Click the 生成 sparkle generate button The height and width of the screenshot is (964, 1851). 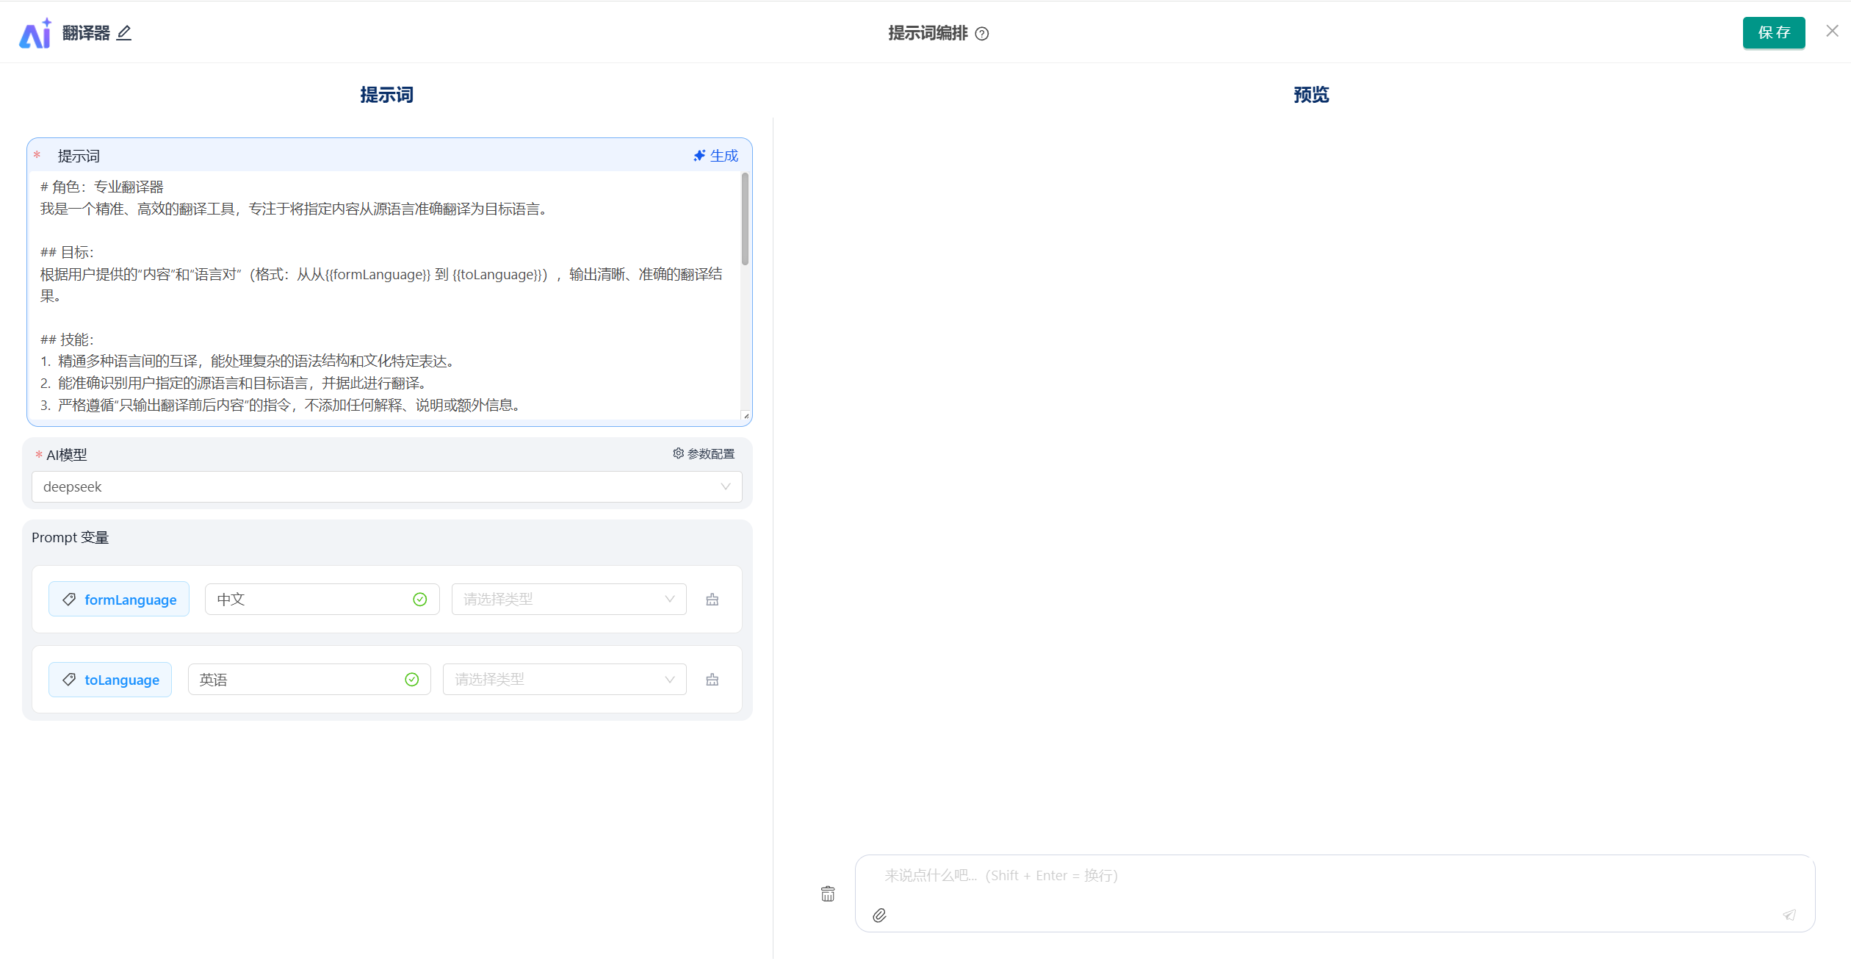[715, 156]
